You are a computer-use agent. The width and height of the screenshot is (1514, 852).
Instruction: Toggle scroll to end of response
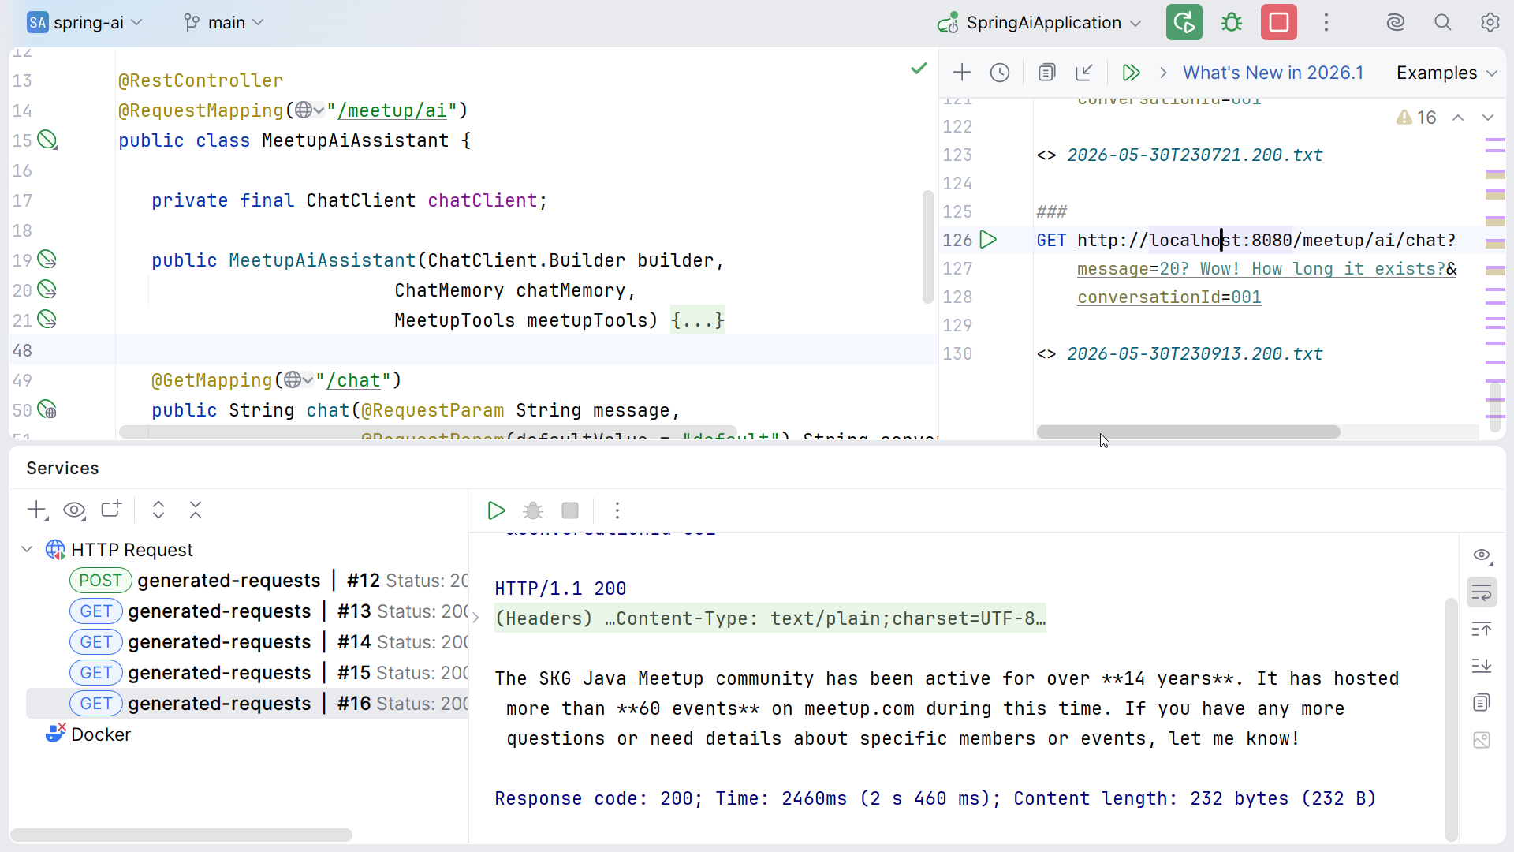click(x=1482, y=666)
